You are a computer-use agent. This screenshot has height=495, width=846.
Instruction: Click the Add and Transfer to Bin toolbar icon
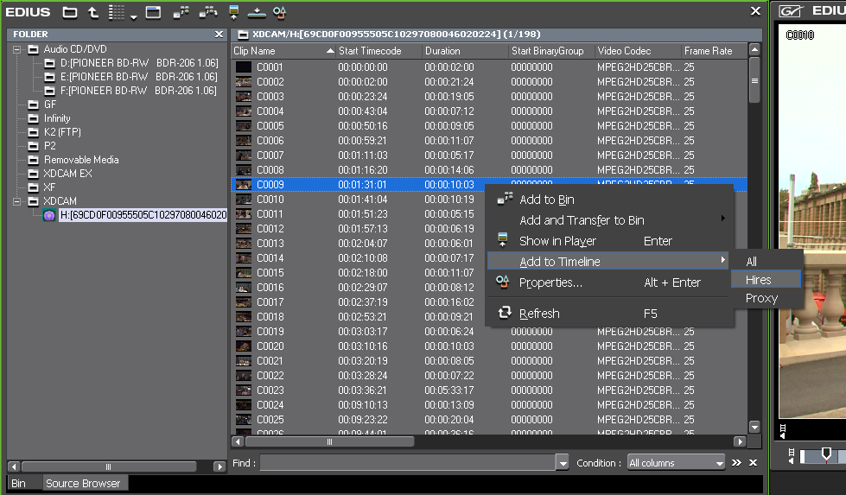pyautogui.click(x=207, y=12)
